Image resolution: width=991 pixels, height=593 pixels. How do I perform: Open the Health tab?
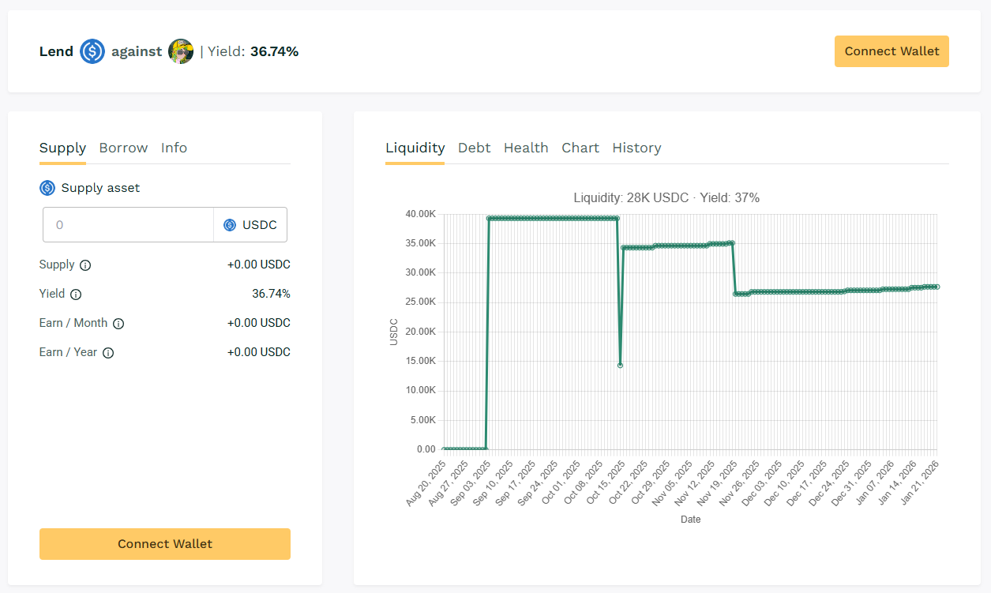pos(526,148)
